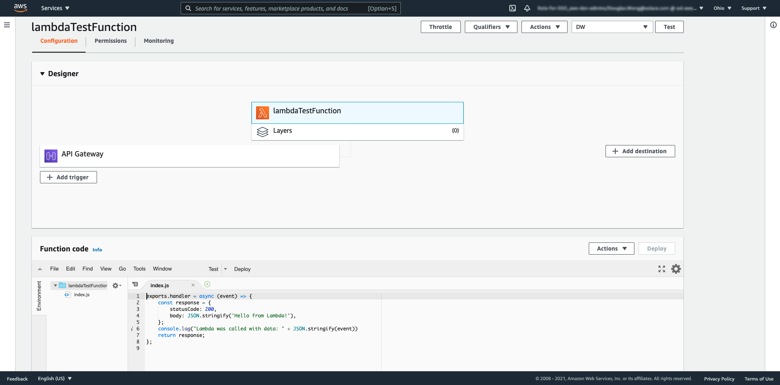The image size is (780, 385).
Task: Open the Qualifiers dropdown
Action: point(491,27)
